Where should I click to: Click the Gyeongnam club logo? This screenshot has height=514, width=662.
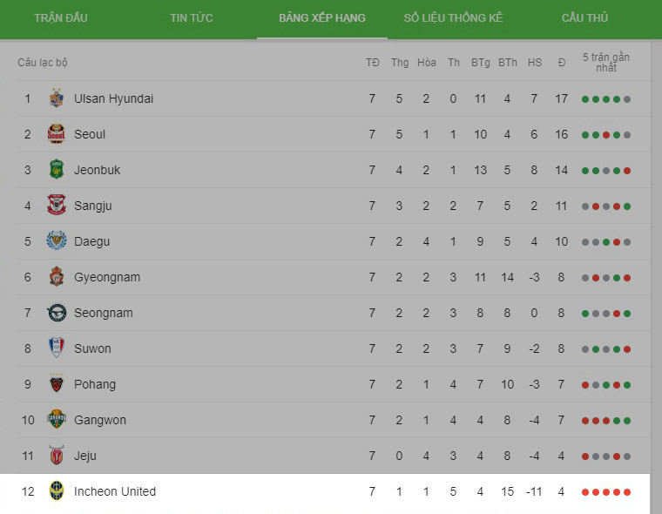click(57, 277)
